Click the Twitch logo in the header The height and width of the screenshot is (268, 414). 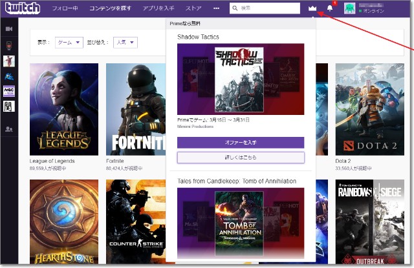[23, 8]
